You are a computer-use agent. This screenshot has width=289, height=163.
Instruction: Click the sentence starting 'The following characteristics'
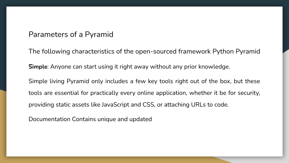144,52
